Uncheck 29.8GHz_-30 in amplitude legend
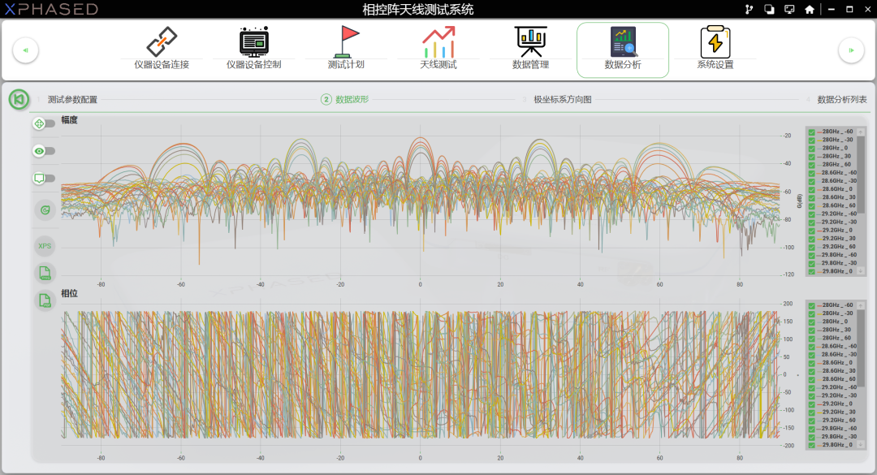Image resolution: width=877 pixels, height=475 pixels. pyautogui.click(x=811, y=263)
